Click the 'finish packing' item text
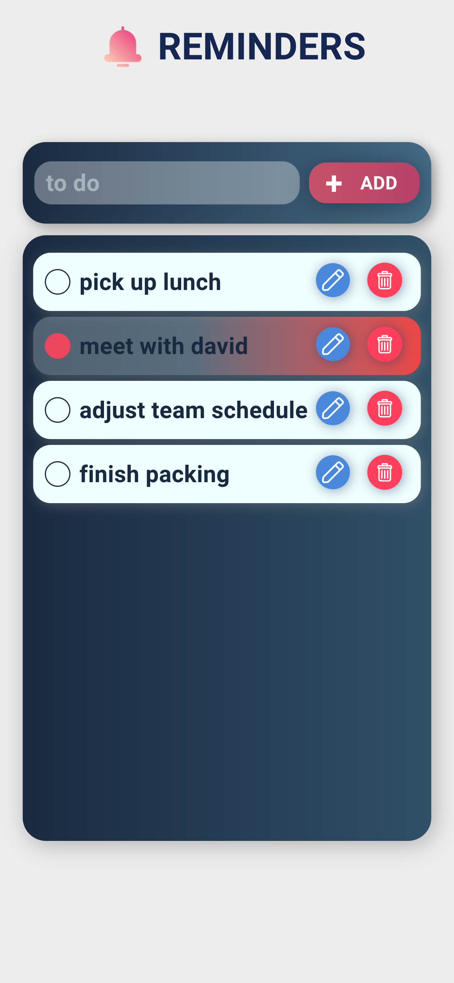 [x=154, y=474]
